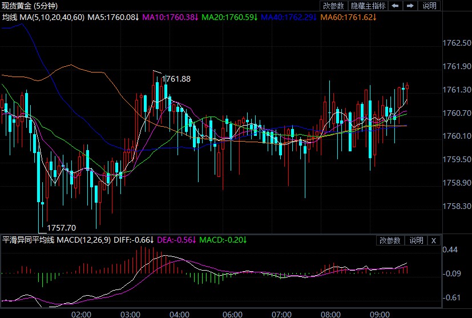Select the DIFF:-0.66 value
This screenshot has width=472, height=318.
click(x=134, y=240)
